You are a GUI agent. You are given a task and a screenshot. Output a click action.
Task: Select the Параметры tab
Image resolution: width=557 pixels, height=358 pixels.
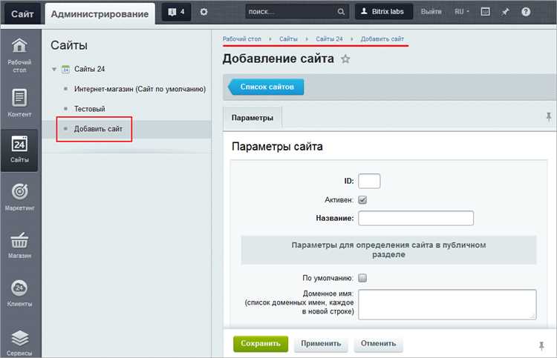[x=253, y=117]
